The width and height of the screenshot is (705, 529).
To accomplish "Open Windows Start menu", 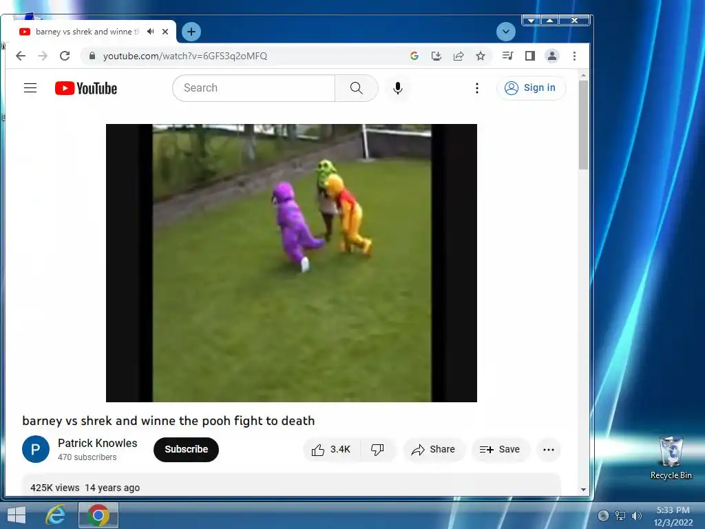I will (x=17, y=515).
